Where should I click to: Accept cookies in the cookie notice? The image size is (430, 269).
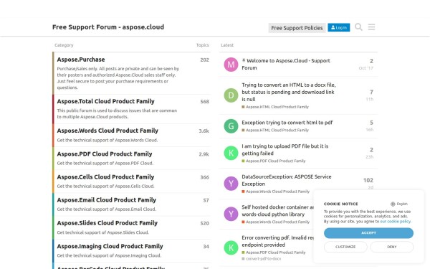[368, 232]
